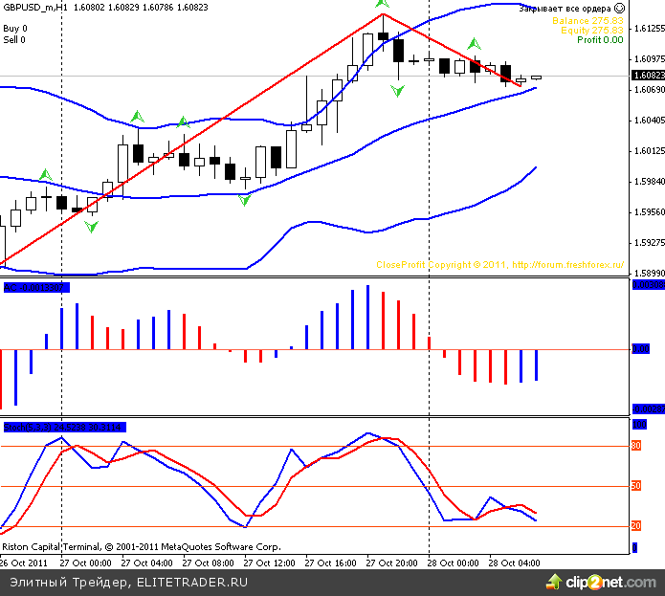The height and width of the screenshot is (596, 665).
Task: Click the ELITETRADER.RU text in footer
Action: click(191, 581)
